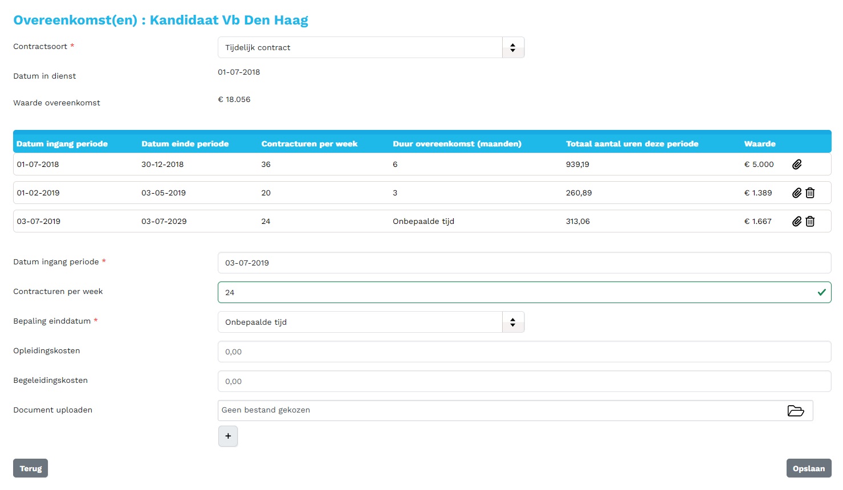Viewport: 843px width, 490px height.
Task: Click the Overeenkomst(en) page heading
Action: pyautogui.click(x=161, y=20)
